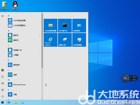Click the Power button in Start sidebar
Viewport: 140px width, 105px height.
[2, 96]
